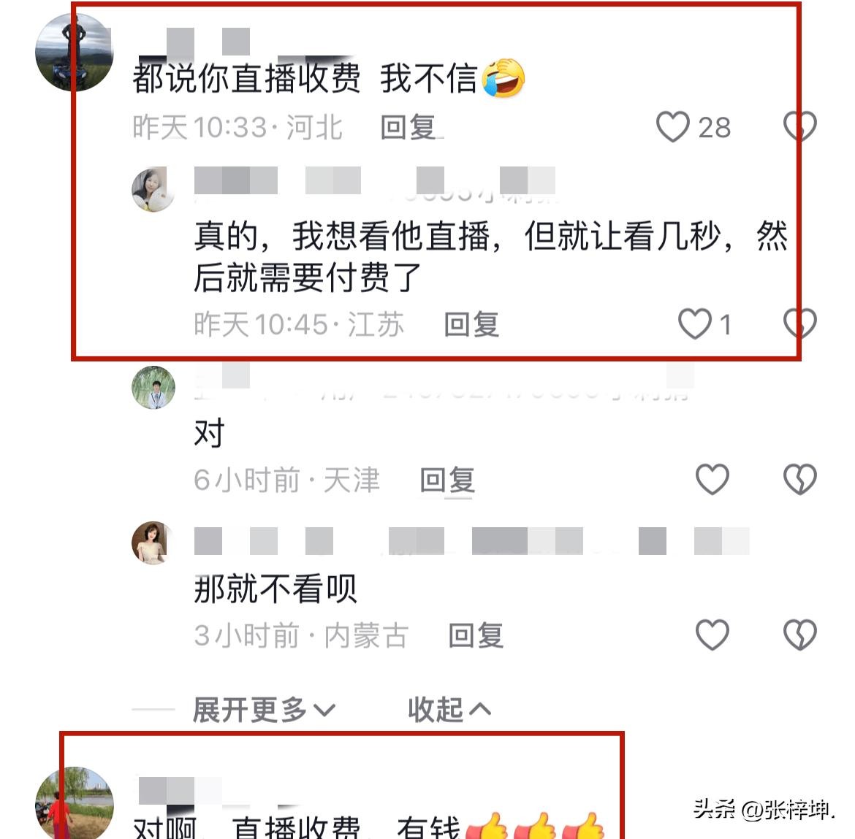This screenshot has width=855, height=839.
Task: Collapse replies with 收起
Action: pos(450,710)
